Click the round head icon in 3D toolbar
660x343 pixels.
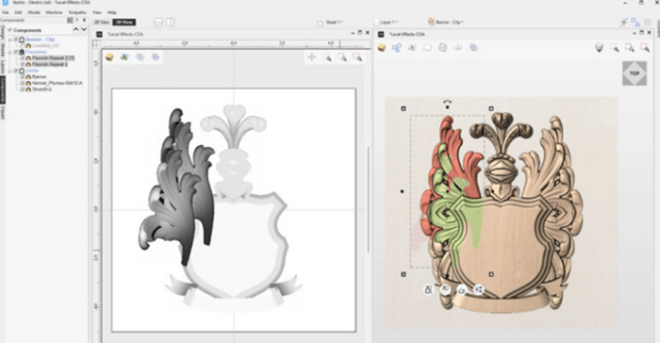point(442,47)
